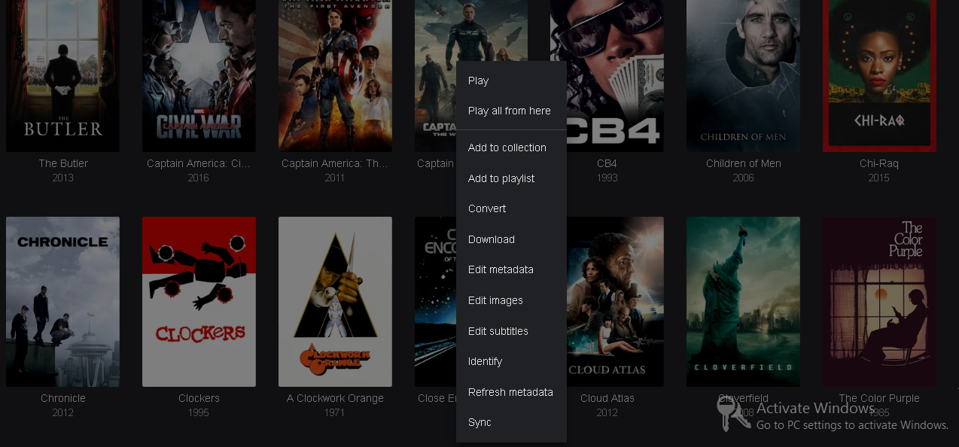Click year 2006 under Children of Men

(744, 178)
